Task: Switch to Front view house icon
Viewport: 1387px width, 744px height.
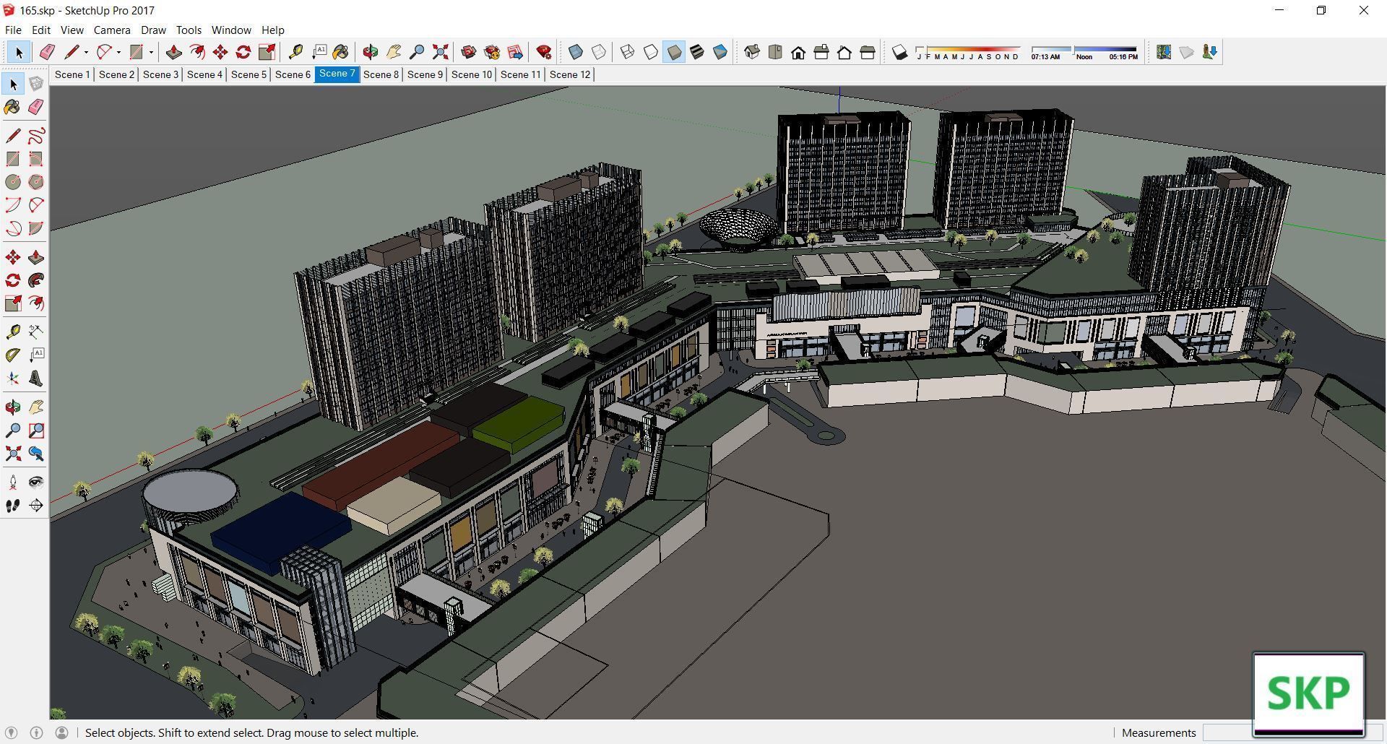Action: [x=798, y=52]
